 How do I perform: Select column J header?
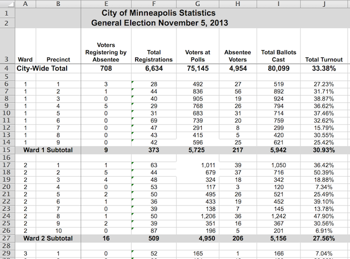(x=324, y=4)
